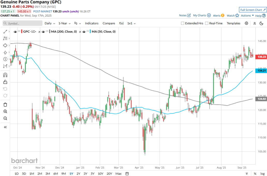Open the candlestick chart type dropdown
Image resolution: width=267 pixels, height=176 pixels.
[77, 23]
